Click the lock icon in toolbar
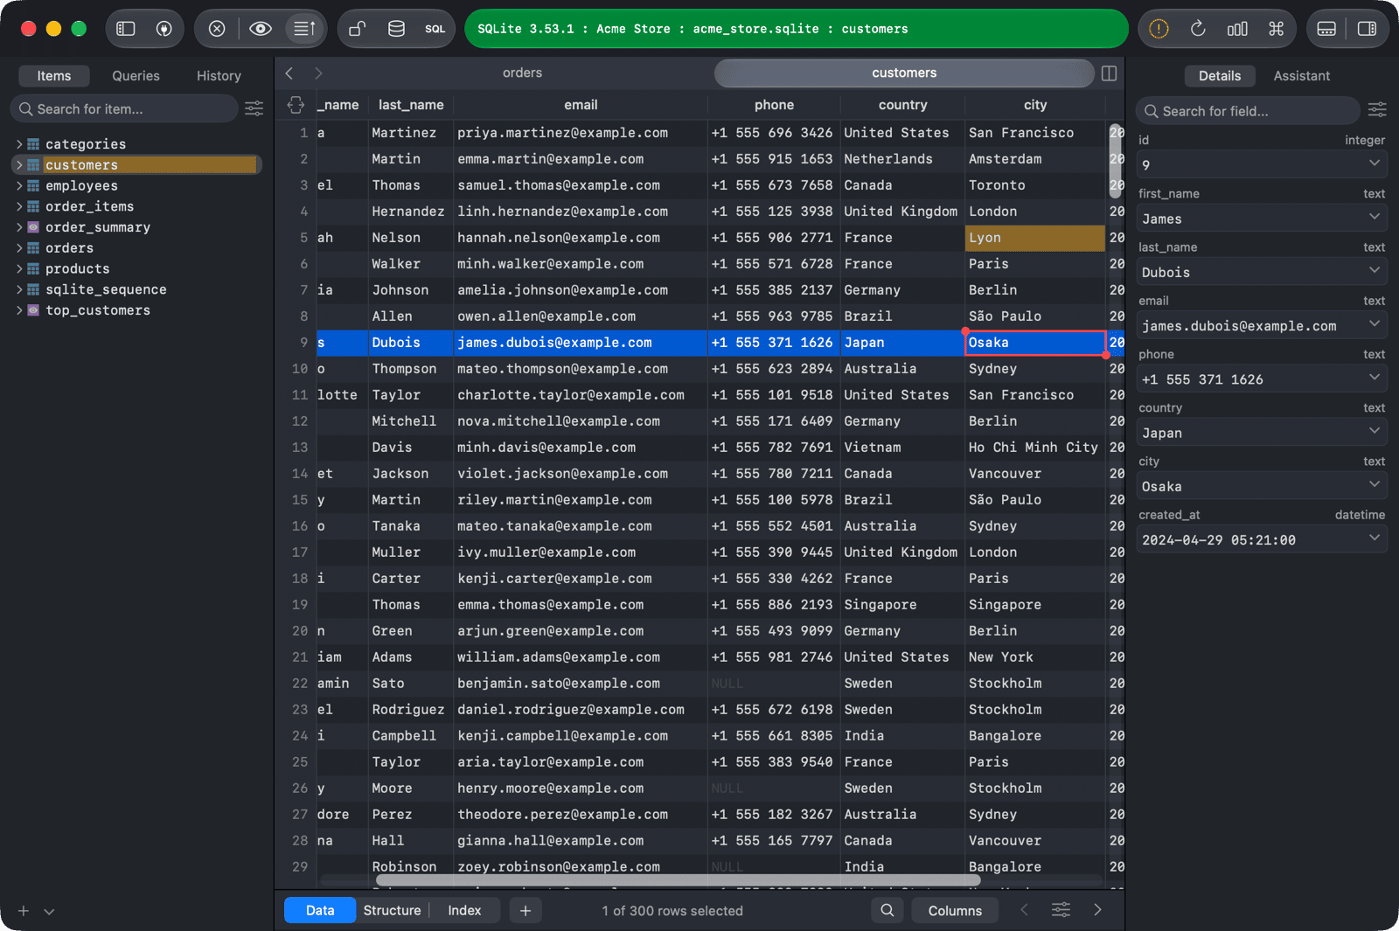 click(357, 29)
